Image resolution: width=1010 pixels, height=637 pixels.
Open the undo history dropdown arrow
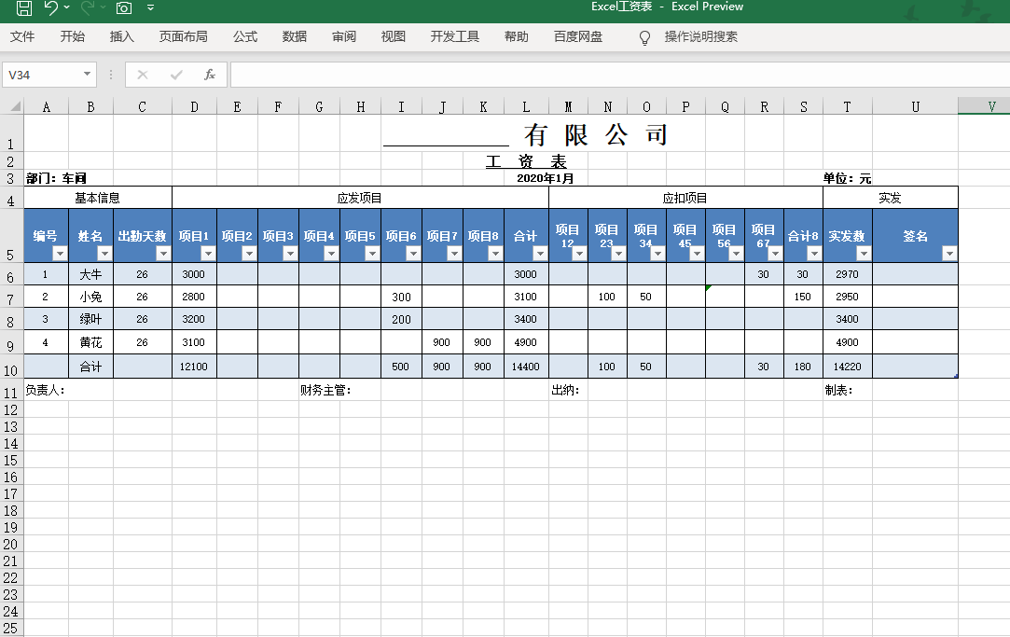pyautogui.click(x=66, y=7)
